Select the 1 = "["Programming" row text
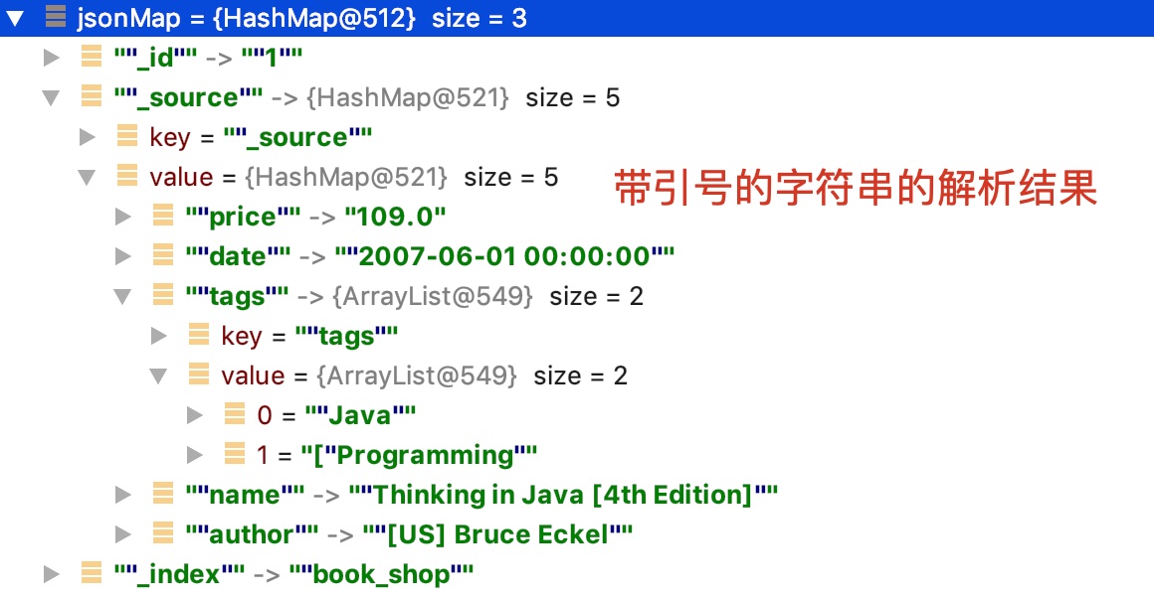Image resolution: width=1154 pixels, height=600 pixels. point(397,455)
